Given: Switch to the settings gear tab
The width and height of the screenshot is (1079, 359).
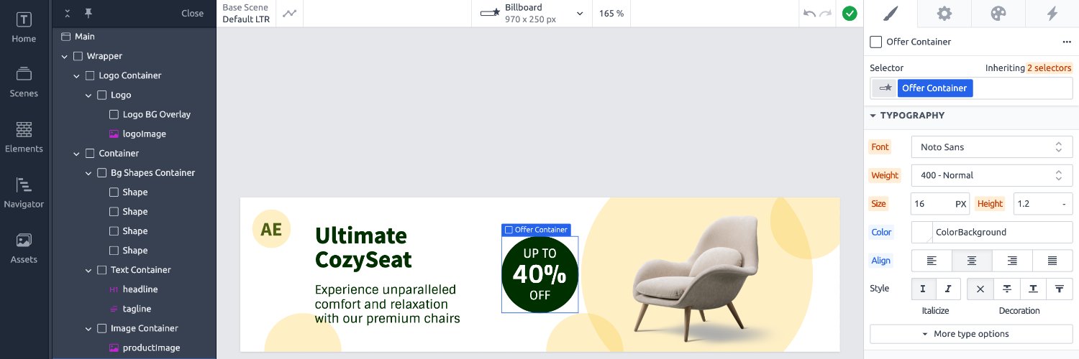Looking at the screenshot, I should pyautogui.click(x=944, y=14).
